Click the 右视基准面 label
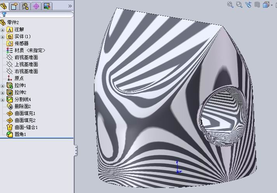This screenshot has width=277, height=193. tap(26, 71)
